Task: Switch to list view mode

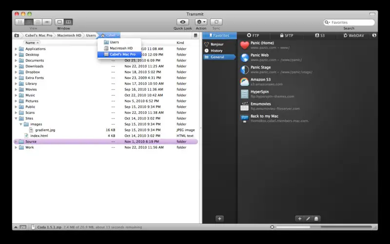Action: [x=29, y=22]
